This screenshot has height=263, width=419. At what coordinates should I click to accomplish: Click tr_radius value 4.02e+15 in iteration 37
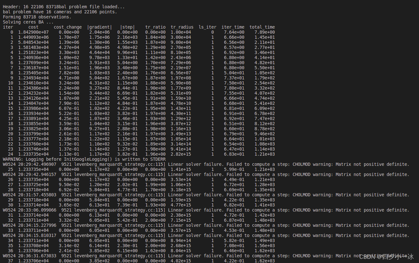181,261
